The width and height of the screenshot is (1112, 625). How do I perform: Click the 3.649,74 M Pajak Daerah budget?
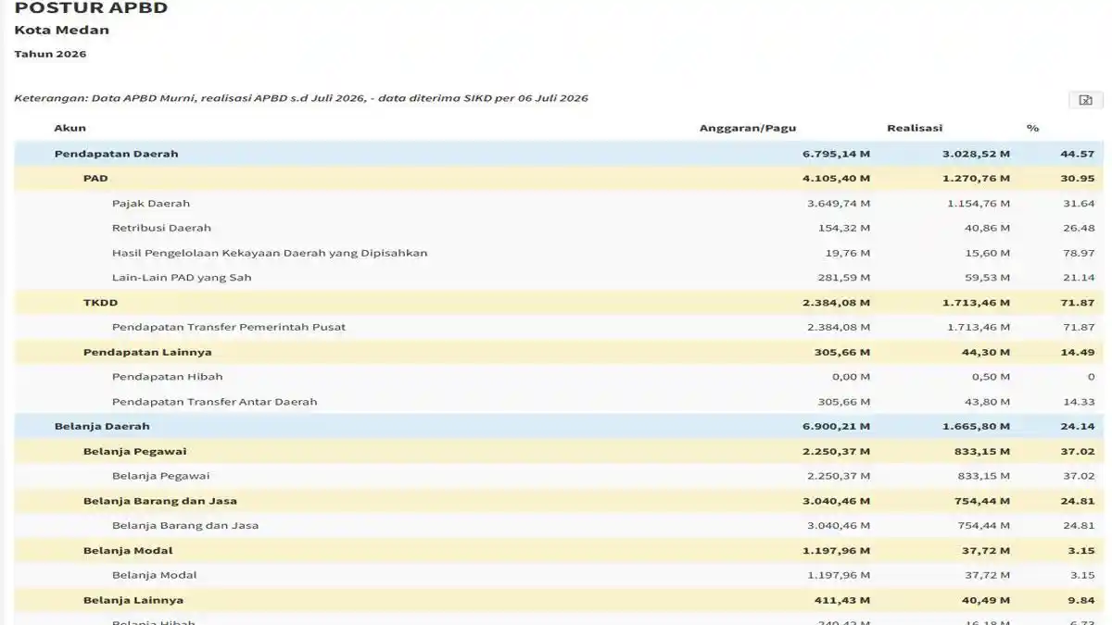(x=838, y=204)
